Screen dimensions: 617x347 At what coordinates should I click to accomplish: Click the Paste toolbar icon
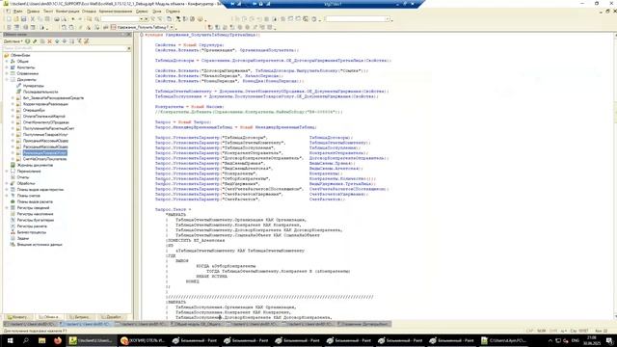pos(47,19)
